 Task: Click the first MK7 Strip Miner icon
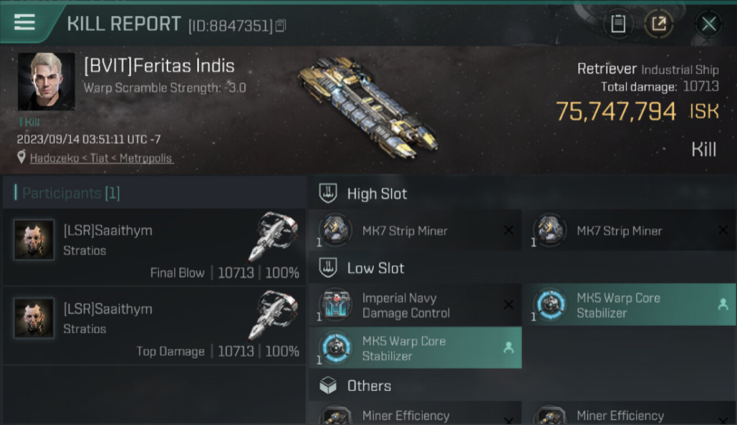(336, 231)
